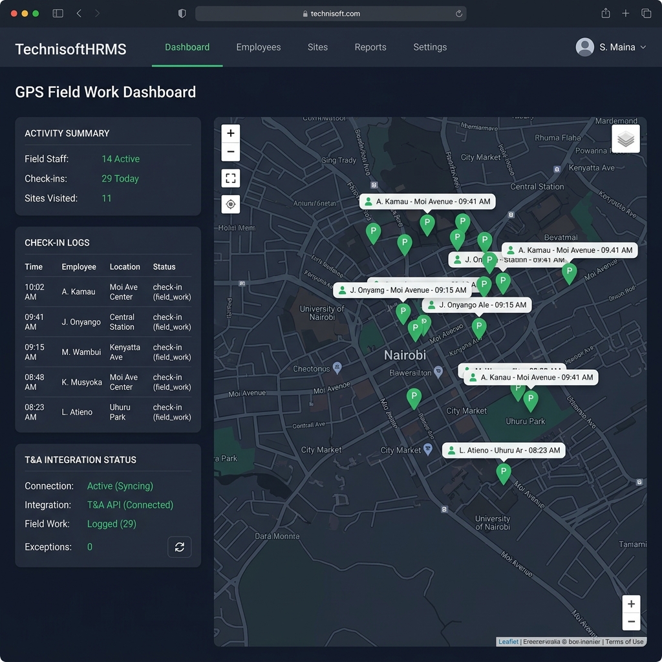The width and height of the screenshot is (662, 662).
Task: Select the L. Atieno - Uhuru Ar - 08:23 AM label
Action: coord(503,451)
